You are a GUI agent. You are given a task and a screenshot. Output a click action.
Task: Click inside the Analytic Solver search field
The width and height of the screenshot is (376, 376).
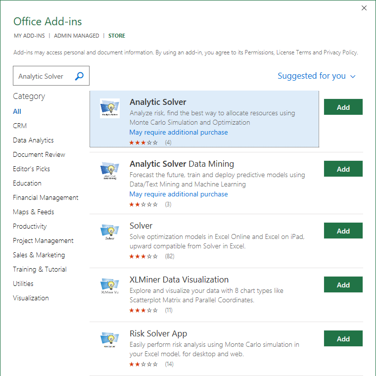[44, 76]
